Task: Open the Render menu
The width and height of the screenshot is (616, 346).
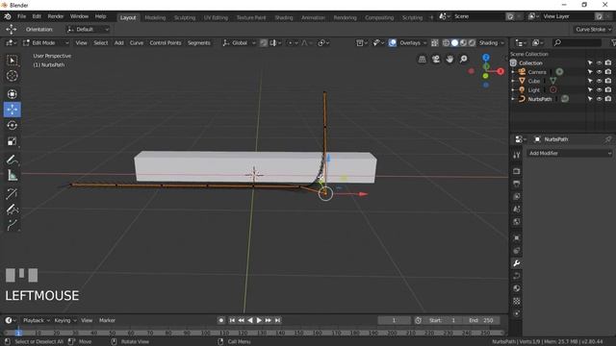Action: (x=56, y=16)
